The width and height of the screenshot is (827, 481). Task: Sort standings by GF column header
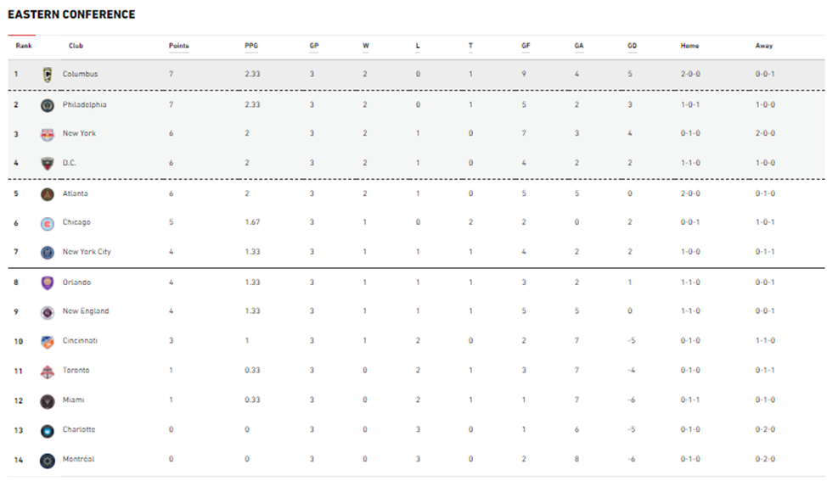point(526,46)
